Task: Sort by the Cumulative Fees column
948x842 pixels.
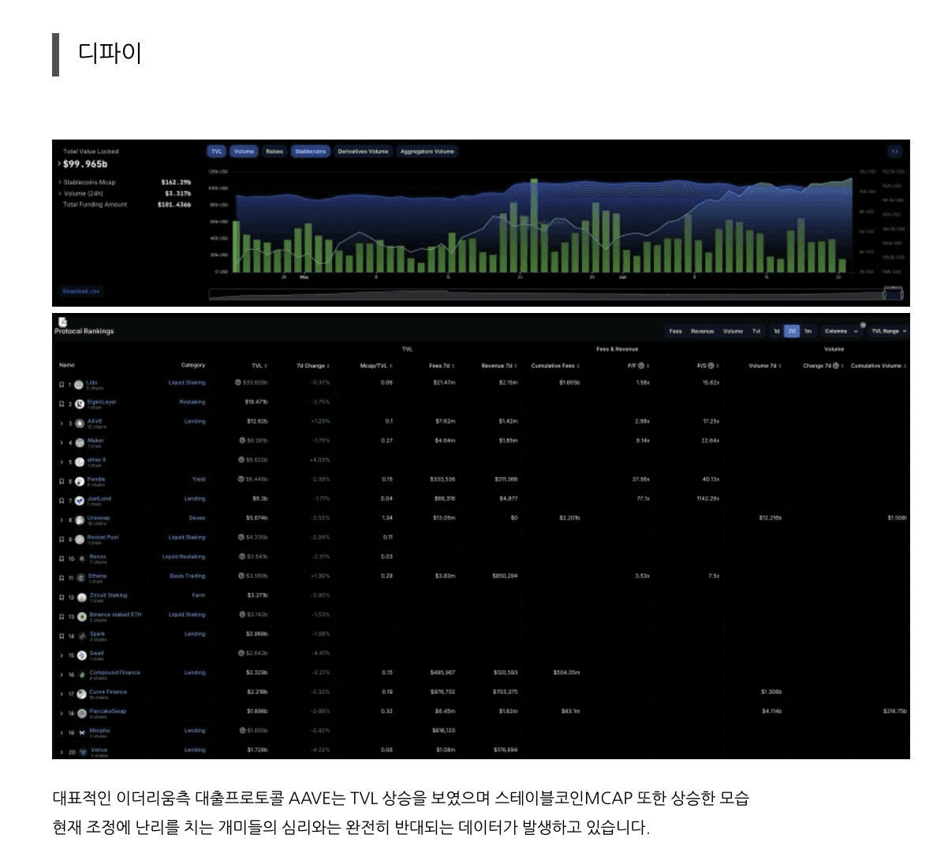Action: (556, 366)
